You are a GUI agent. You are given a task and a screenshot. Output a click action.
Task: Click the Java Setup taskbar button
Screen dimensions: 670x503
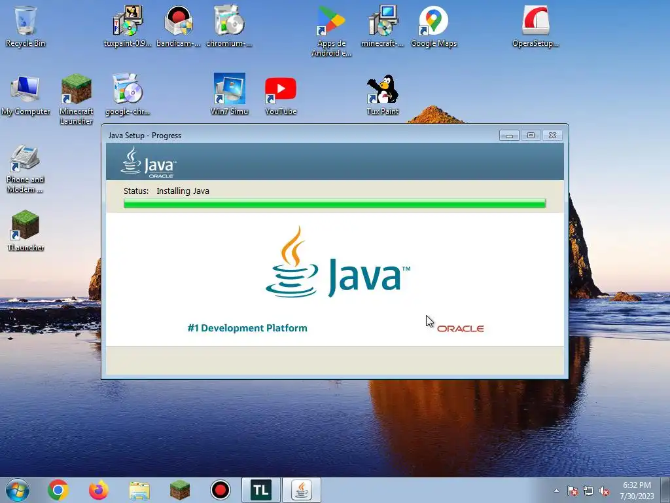pos(302,490)
